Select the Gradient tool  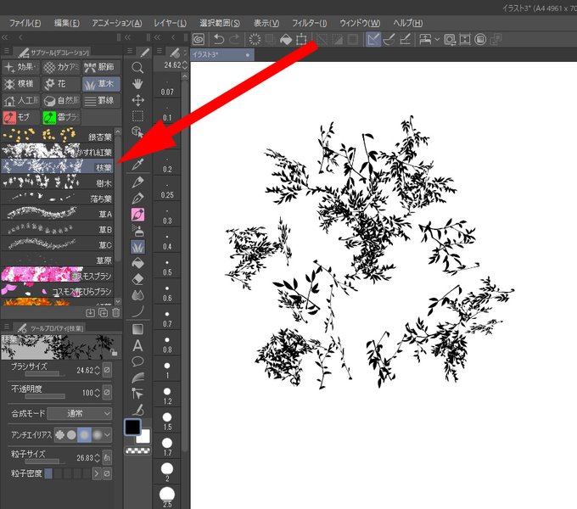coord(137,329)
